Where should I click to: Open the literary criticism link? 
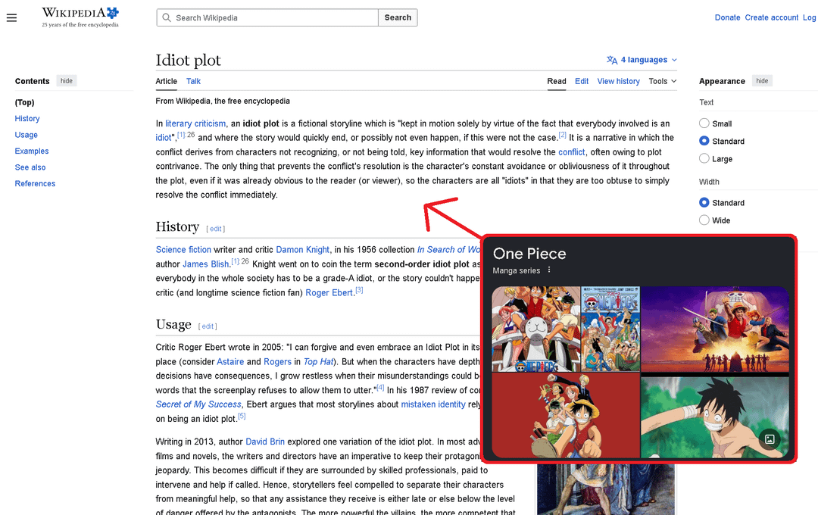(195, 123)
